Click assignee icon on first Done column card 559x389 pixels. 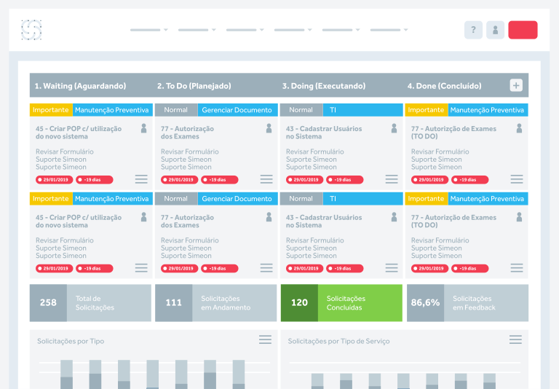pyautogui.click(x=519, y=128)
